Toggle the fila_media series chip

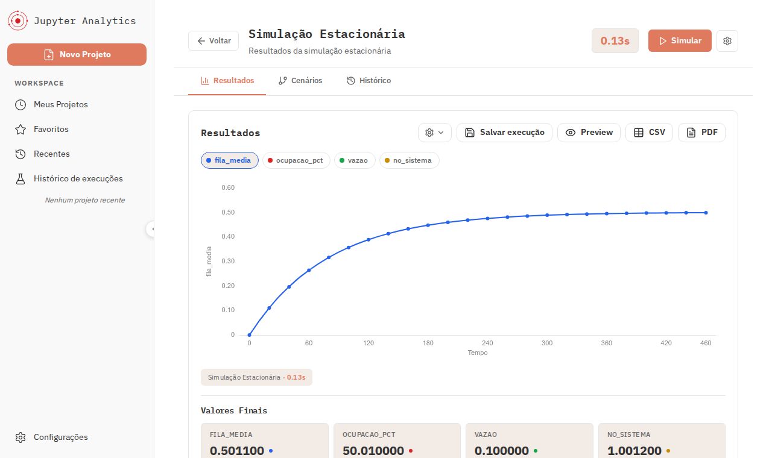[230, 160]
